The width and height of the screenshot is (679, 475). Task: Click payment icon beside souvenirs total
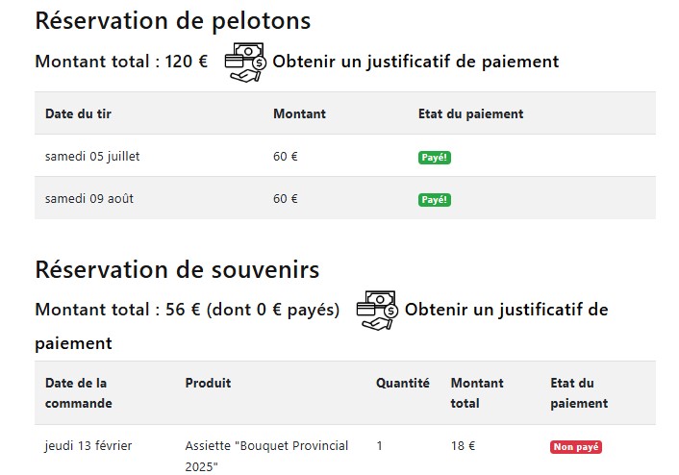point(377,310)
